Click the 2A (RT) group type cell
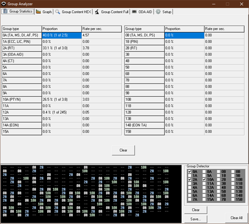249x224 pixels. (x=22, y=48)
